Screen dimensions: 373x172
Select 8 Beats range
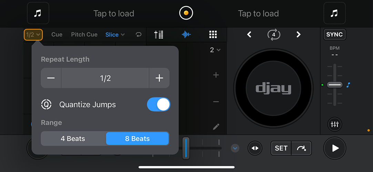pyautogui.click(x=137, y=139)
